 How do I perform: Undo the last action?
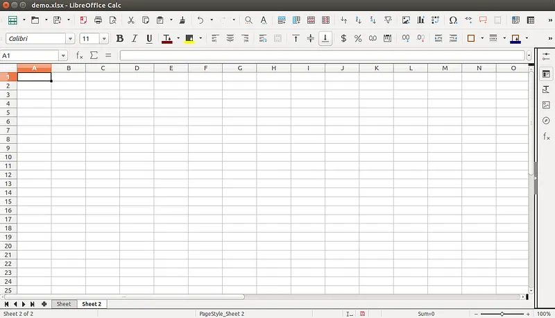coord(200,20)
